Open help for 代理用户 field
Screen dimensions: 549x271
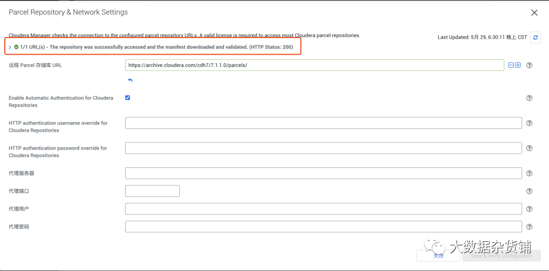pyautogui.click(x=529, y=209)
